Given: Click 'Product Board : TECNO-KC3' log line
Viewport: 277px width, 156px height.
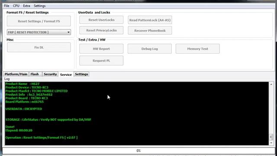Looking at the screenshot, I should [26, 98].
